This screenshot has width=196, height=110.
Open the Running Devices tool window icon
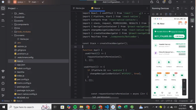click(192, 20)
